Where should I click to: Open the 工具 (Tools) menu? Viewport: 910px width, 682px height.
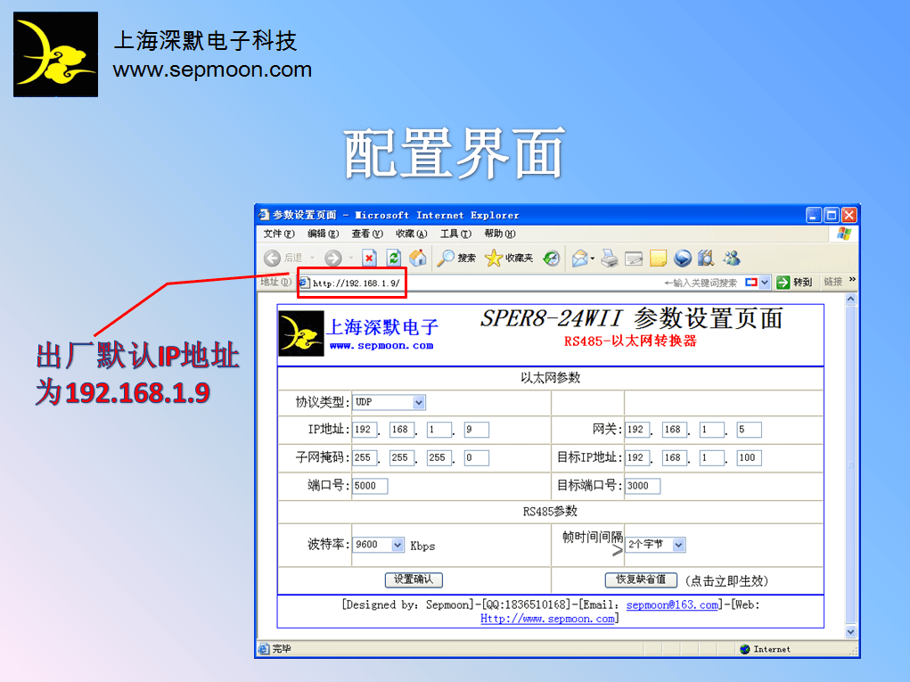coord(455,234)
